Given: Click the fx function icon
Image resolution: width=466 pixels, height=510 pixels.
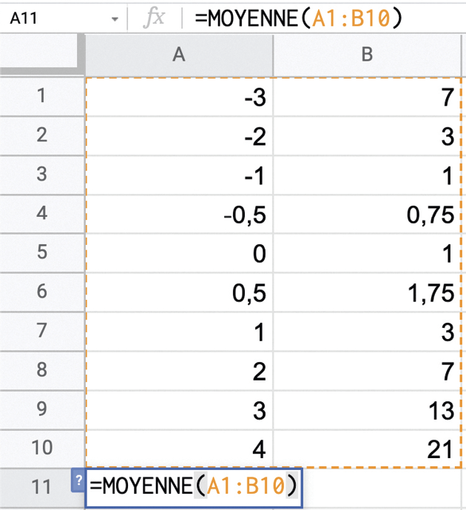Looking at the screenshot, I should (x=153, y=19).
